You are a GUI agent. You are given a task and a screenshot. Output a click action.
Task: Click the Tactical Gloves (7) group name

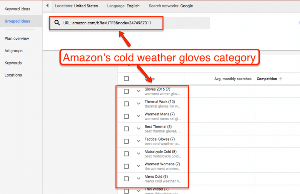pyautogui.click(x=159, y=139)
